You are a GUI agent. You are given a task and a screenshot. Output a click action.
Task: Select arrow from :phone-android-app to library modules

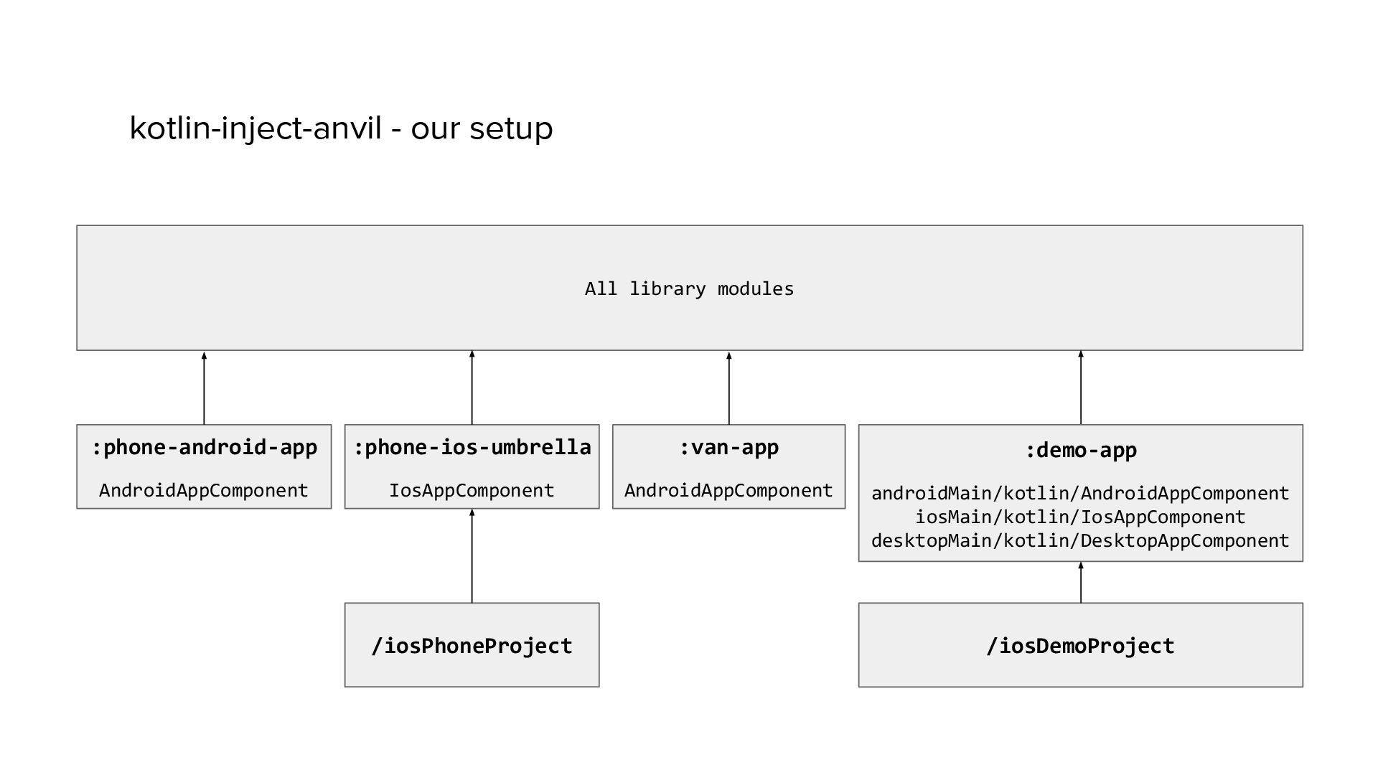point(204,388)
